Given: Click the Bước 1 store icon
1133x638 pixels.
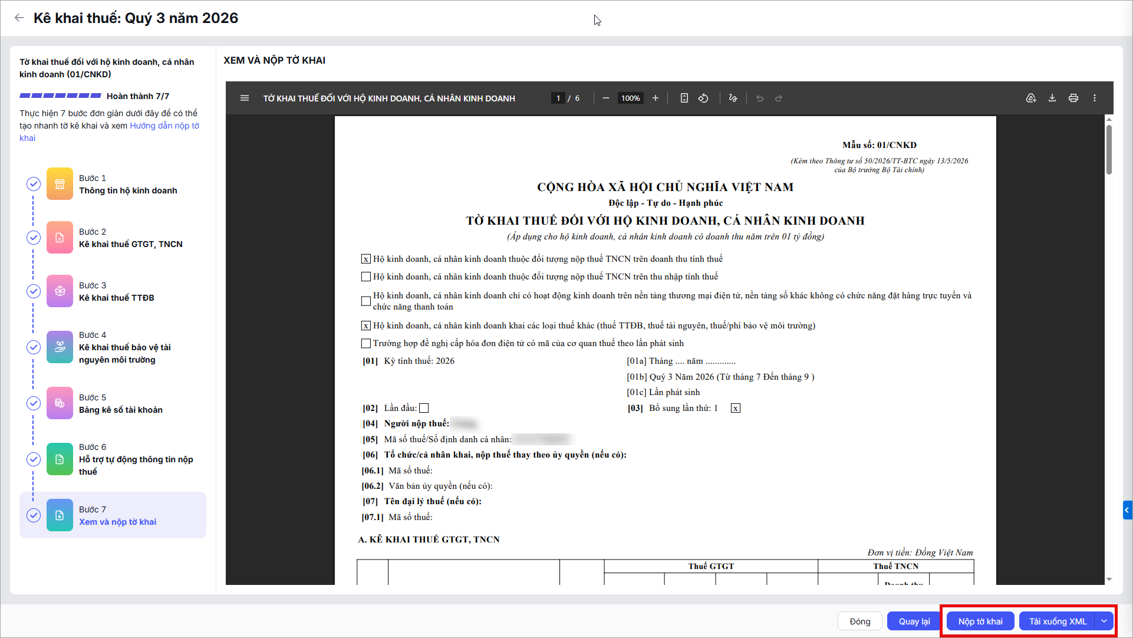Looking at the screenshot, I should [60, 184].
